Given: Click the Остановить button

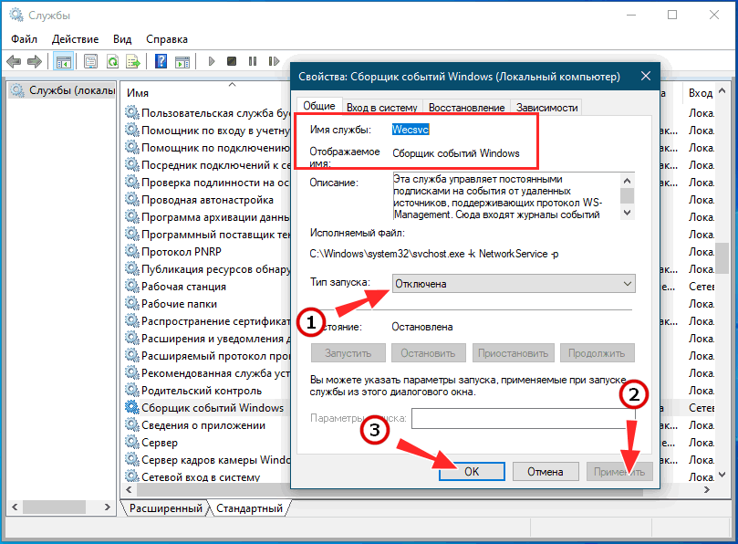Looking at the screenshot, I should [428, 352].
